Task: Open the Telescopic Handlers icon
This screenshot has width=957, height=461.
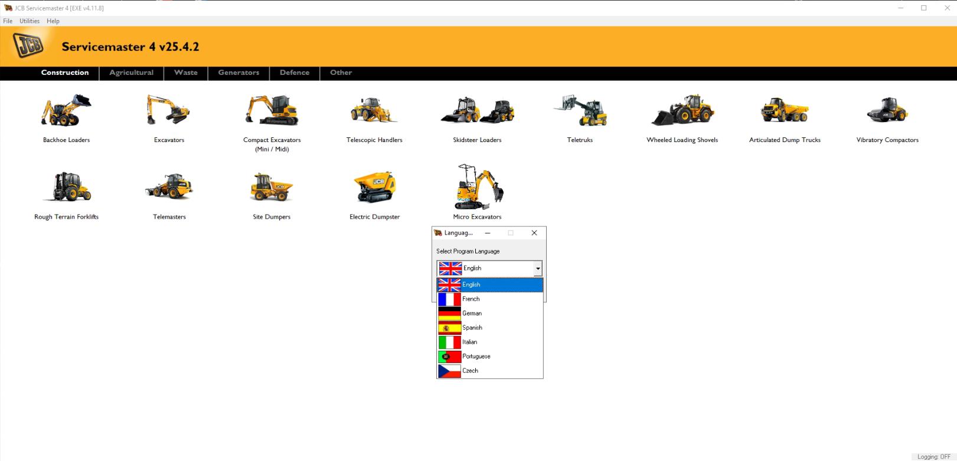Action: click(x=374, y=111)
